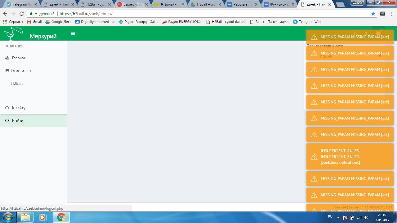Click Выйти to log out
Screen dimensions: 397x223
coord(33,120)
